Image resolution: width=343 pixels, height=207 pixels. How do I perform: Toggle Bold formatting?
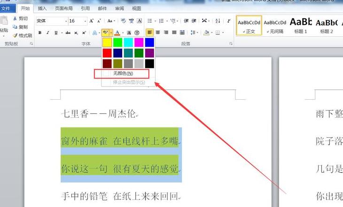pyautogui.click(x=40, y=32)
